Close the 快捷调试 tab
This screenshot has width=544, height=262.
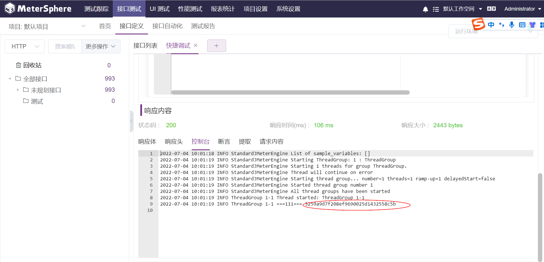196,45
